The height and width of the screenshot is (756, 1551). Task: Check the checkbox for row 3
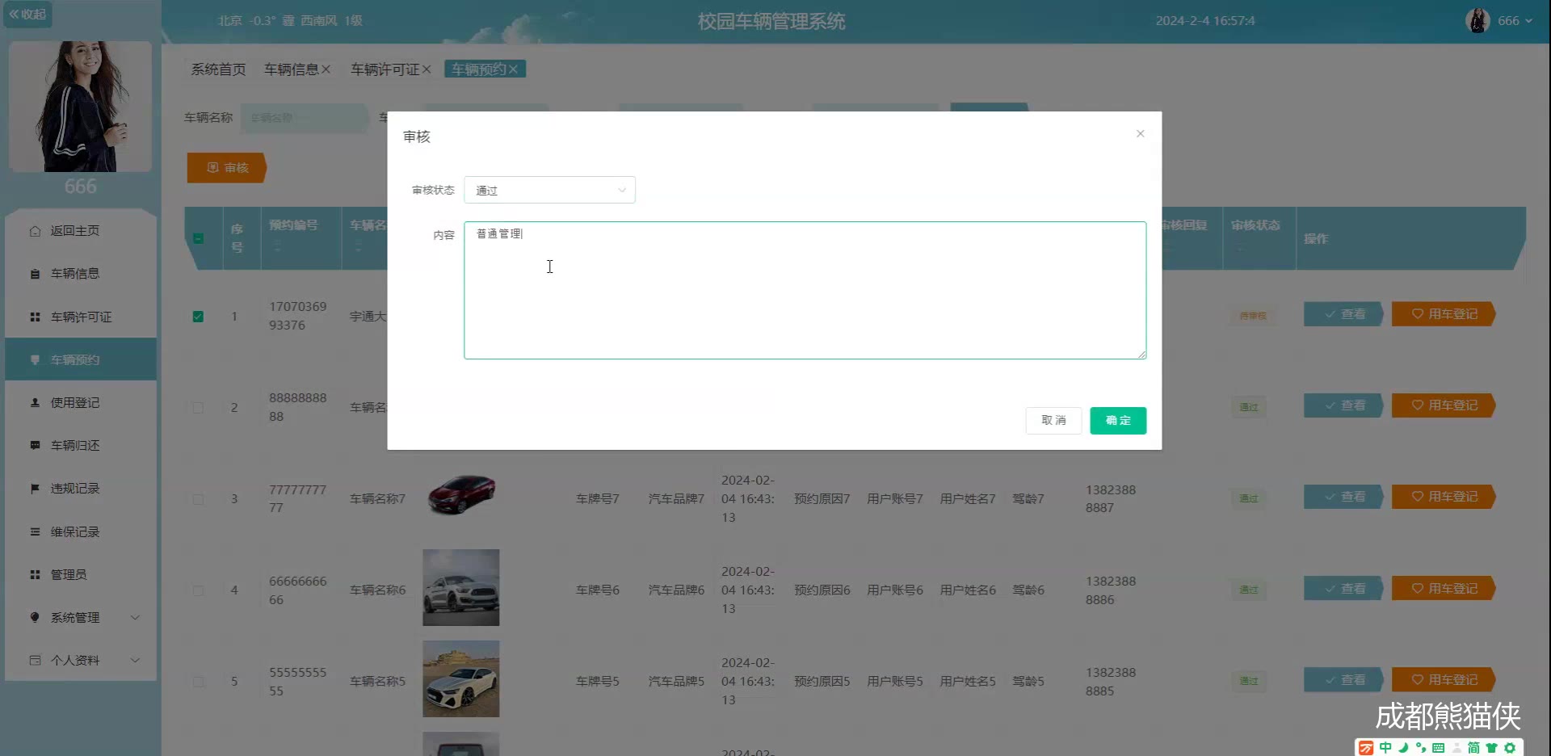(198, 499)
